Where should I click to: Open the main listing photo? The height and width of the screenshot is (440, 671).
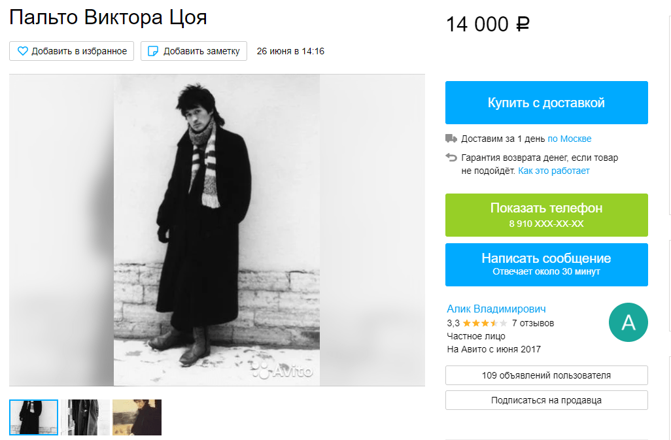click(x=216, y=229)
